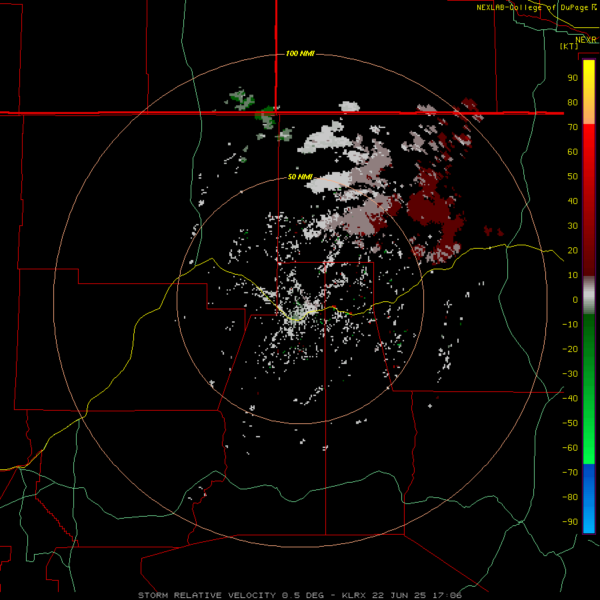
Task: Click the NEXR label above the scale
Action: (585, 40)
